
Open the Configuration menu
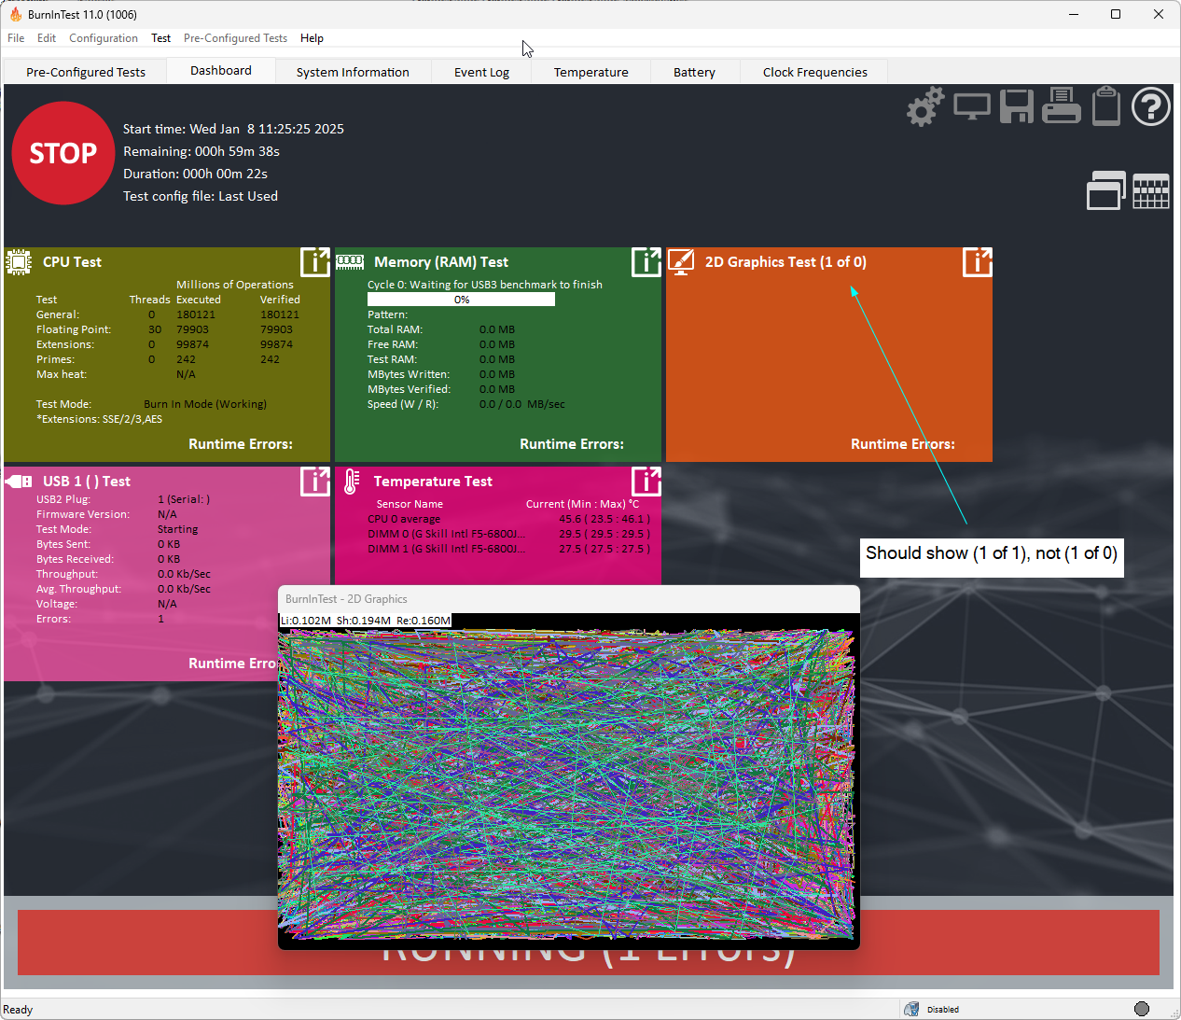coord(104,38)
